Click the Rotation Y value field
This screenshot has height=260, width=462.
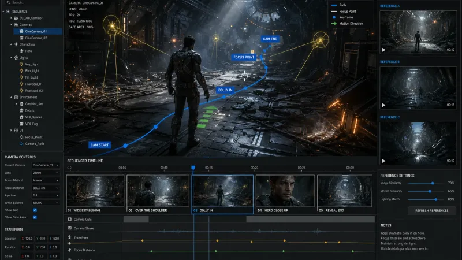[x=40, y=247]
